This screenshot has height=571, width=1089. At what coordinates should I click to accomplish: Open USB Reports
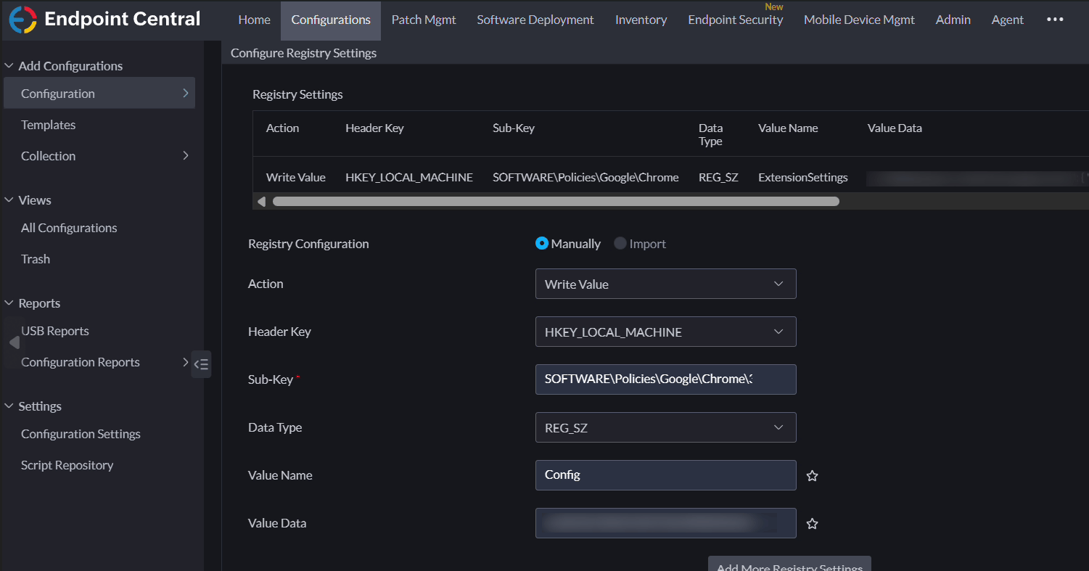click(55, 331)
